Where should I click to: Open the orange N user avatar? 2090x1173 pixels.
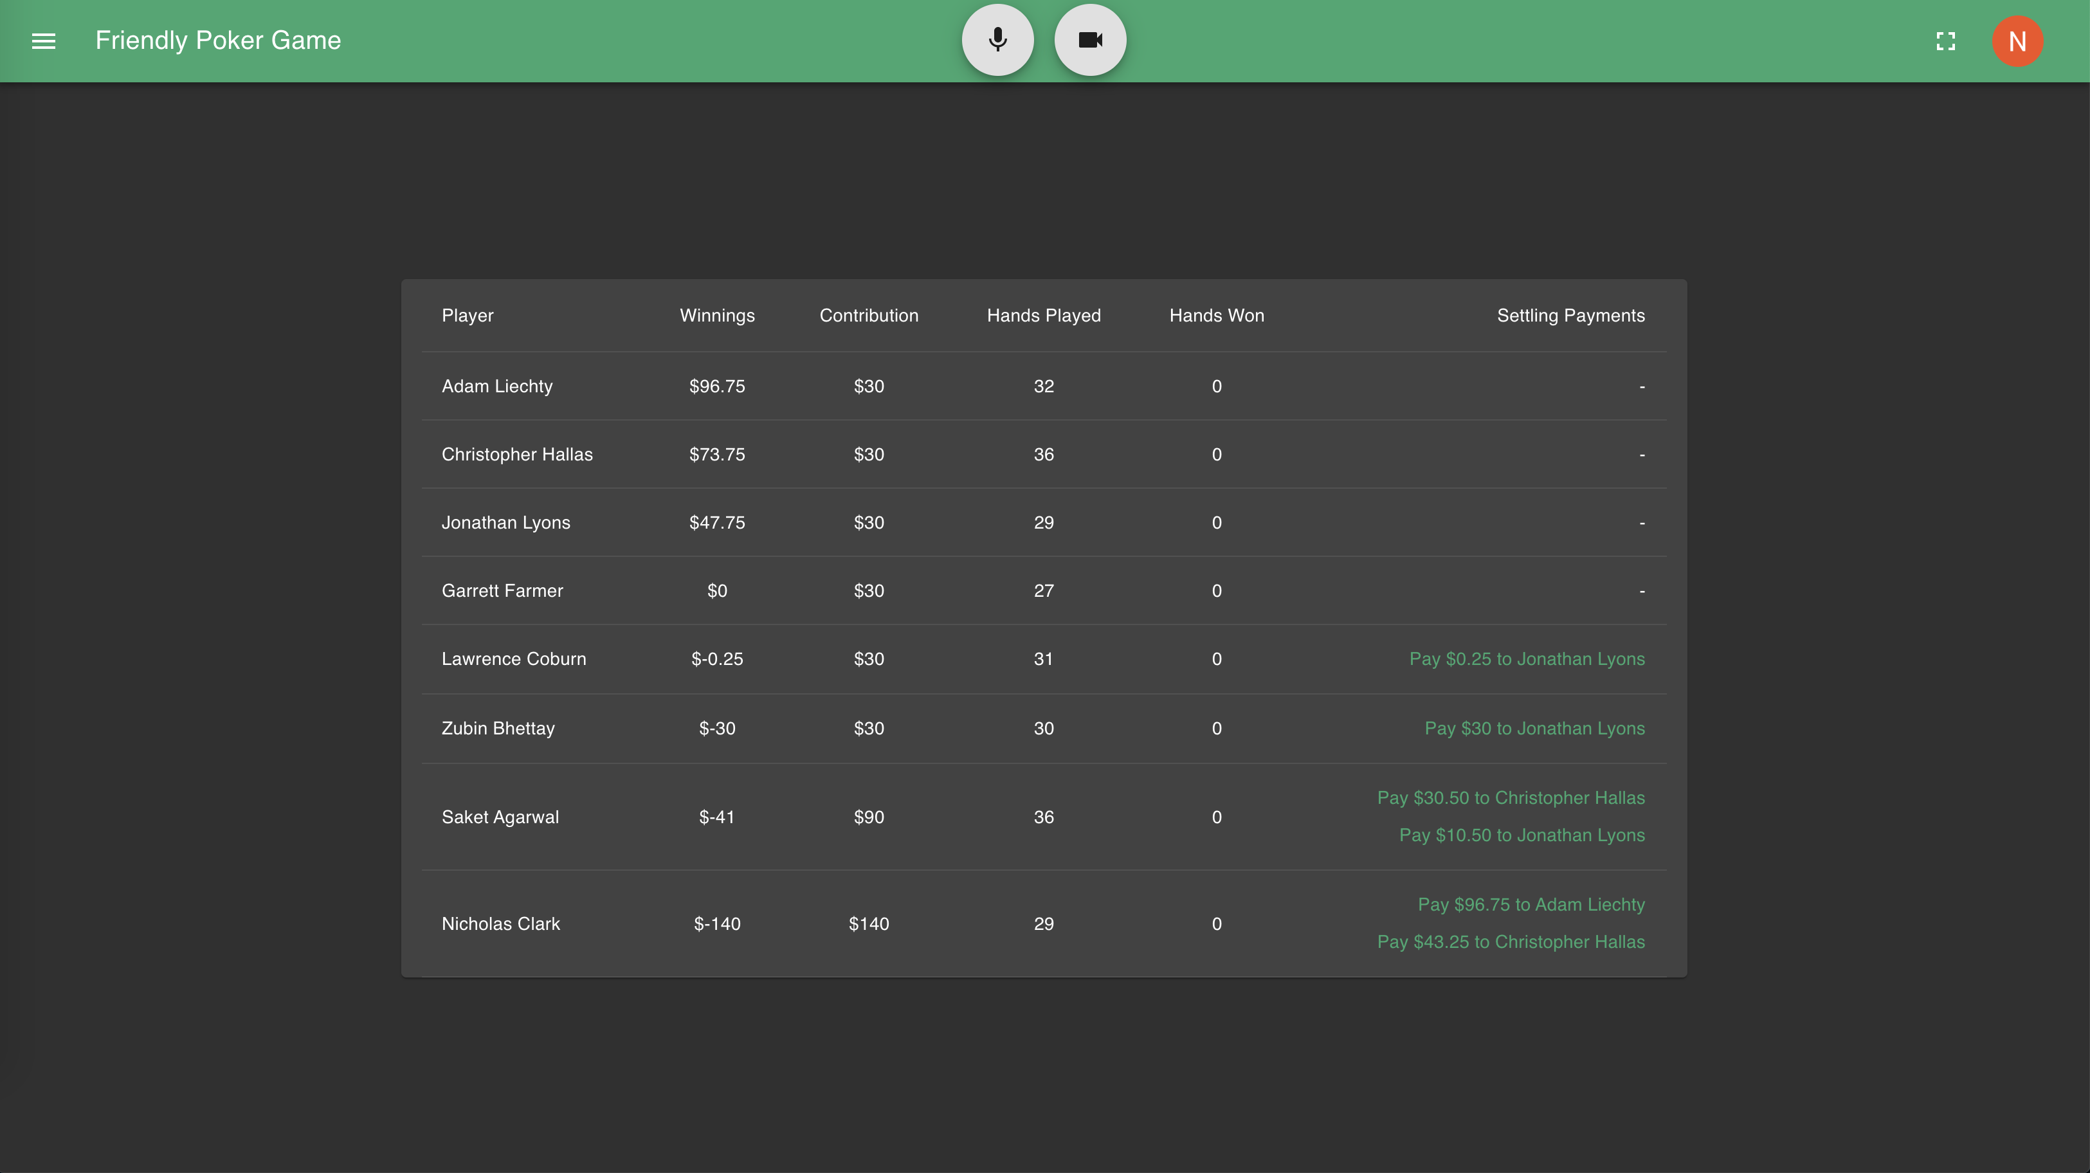2017,41
